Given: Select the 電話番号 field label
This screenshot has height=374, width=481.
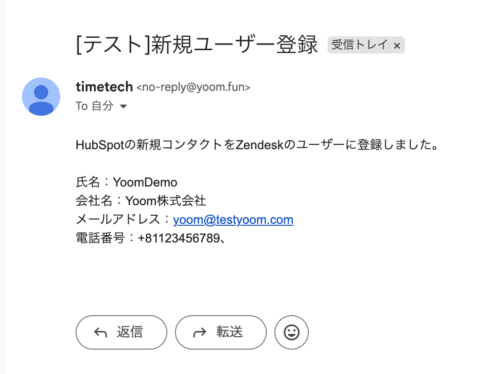Looking at the screenshot, I should pyautogui.click(x=100, y=238).
